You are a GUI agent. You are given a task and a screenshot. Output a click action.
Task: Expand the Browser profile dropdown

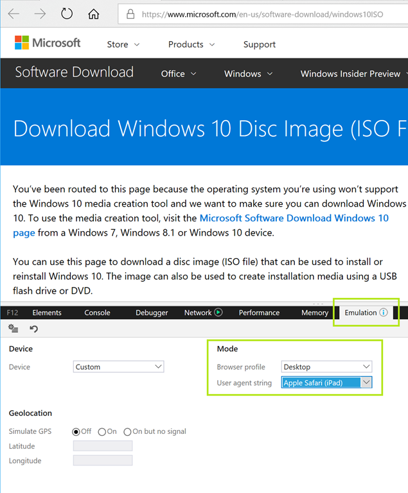pos(326,367)
